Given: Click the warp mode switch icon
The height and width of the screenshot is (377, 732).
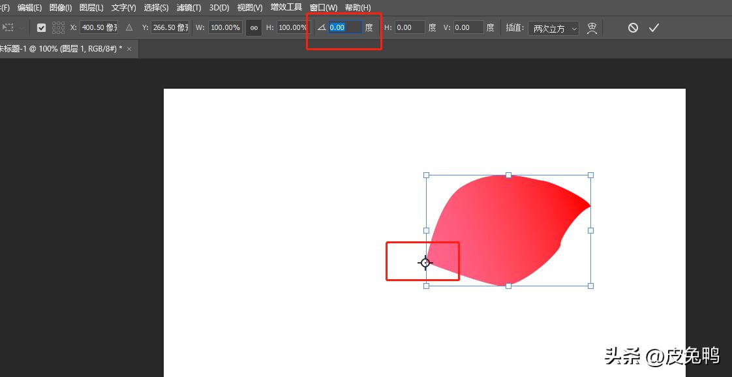Looking at the screenshot, I should click(592, 28).
